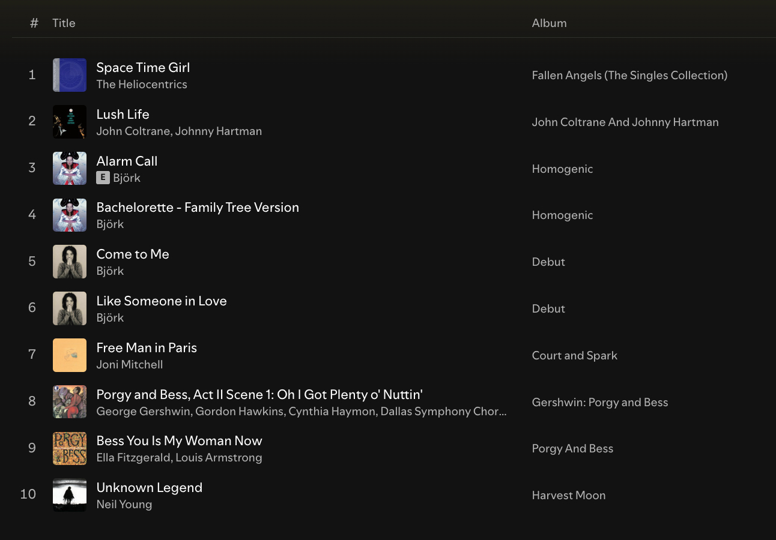The width and height of the screenshot is (776, 540).
Task: Click the explicit E badge on Alarm Call
Action: (103, 178)
